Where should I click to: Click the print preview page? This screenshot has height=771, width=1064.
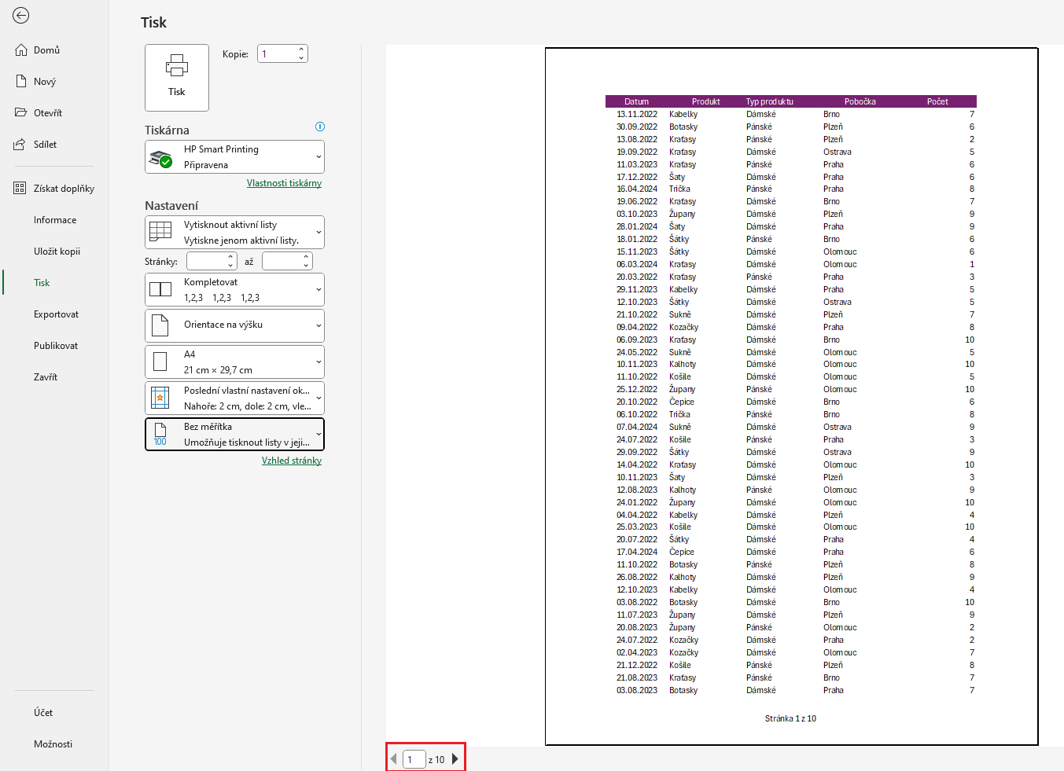(791, 396)
